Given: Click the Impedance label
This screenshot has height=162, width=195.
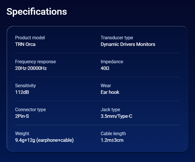Looking at the screenshot, I should pos(112,62).
